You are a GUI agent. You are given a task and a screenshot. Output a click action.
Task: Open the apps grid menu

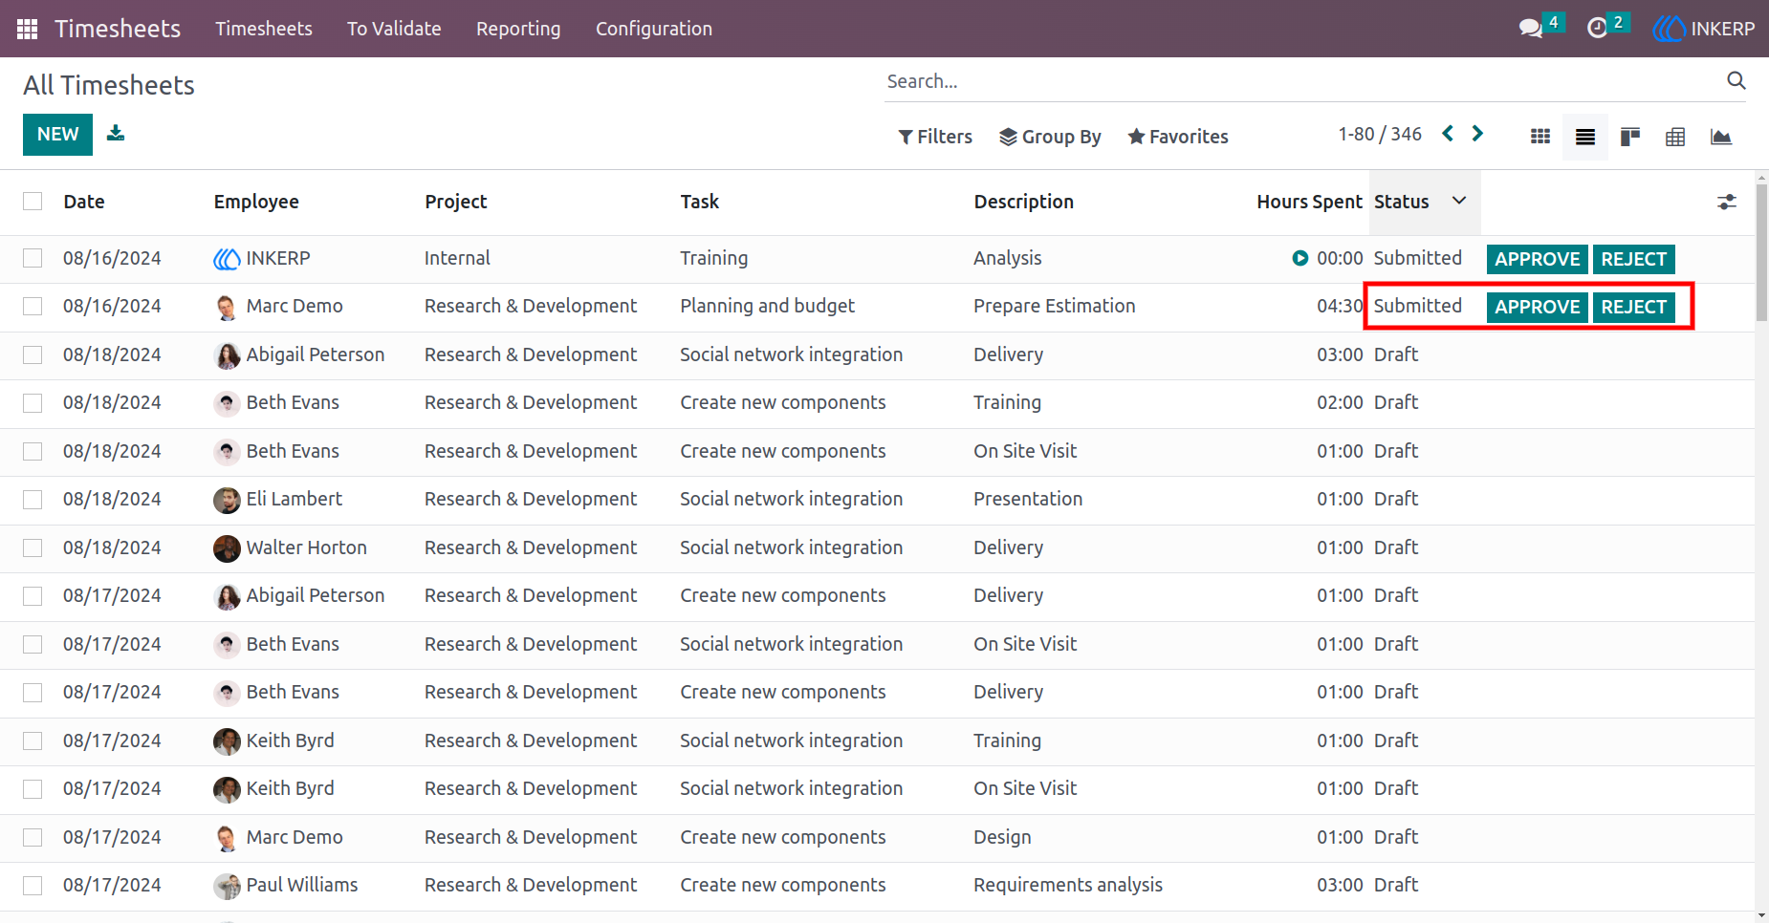click(27, 29)
